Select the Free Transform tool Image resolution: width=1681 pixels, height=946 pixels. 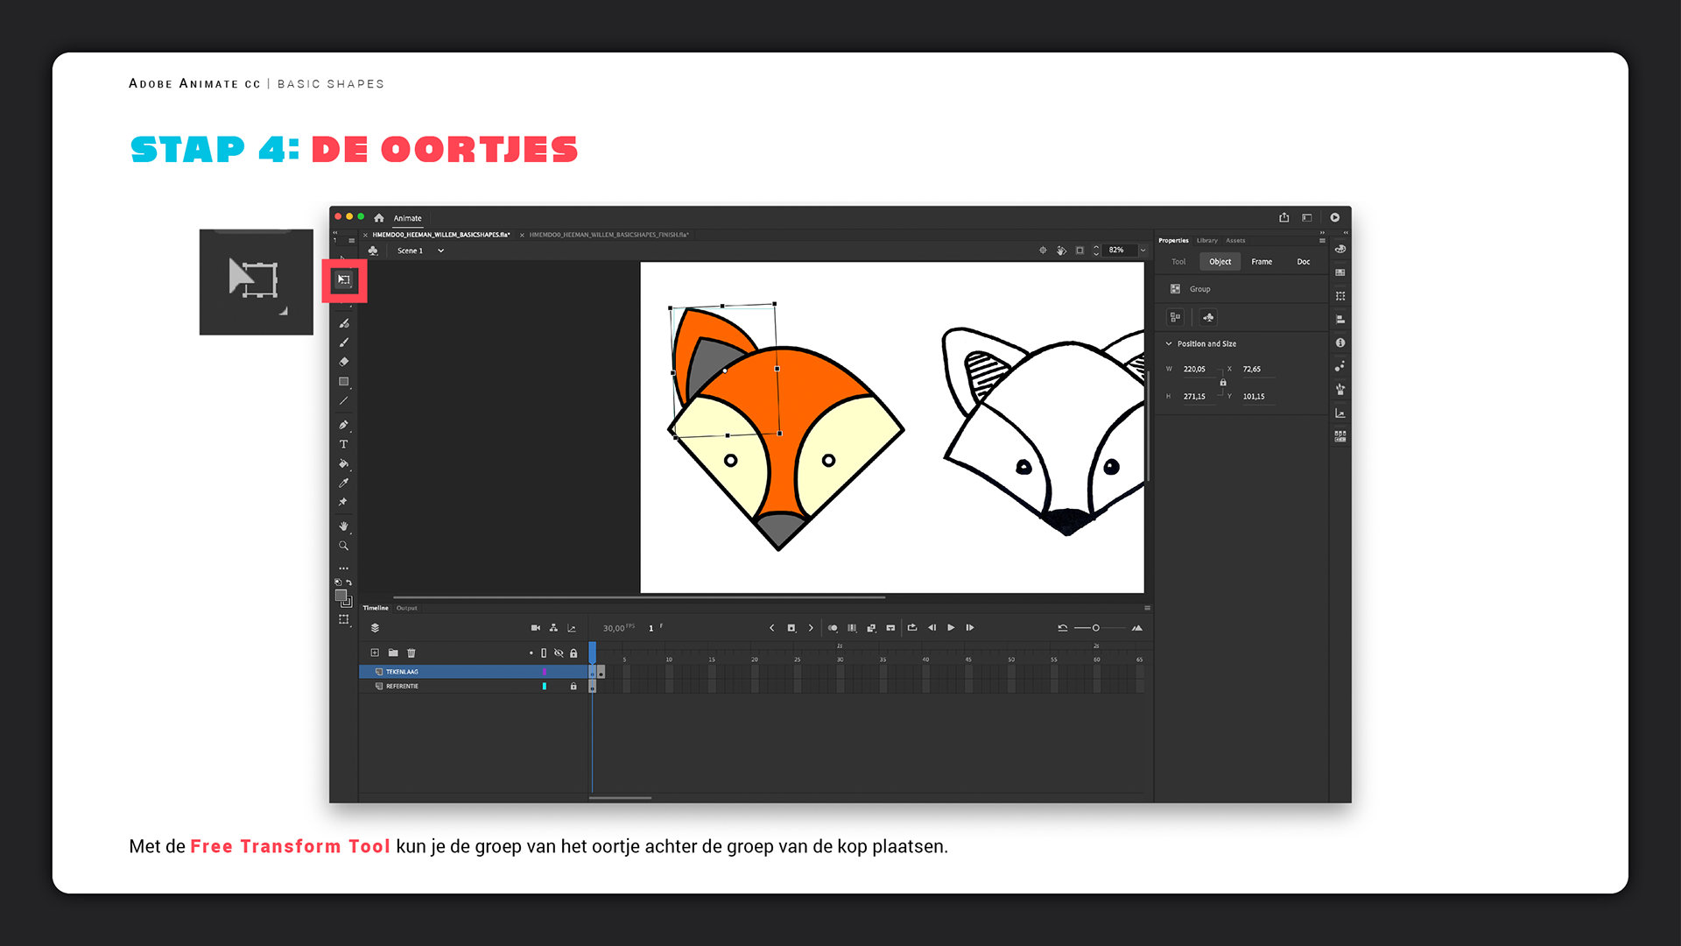point(344,279)
